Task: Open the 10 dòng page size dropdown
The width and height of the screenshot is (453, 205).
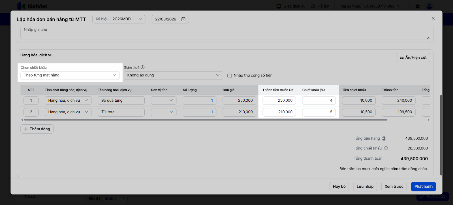Action: 115,199
